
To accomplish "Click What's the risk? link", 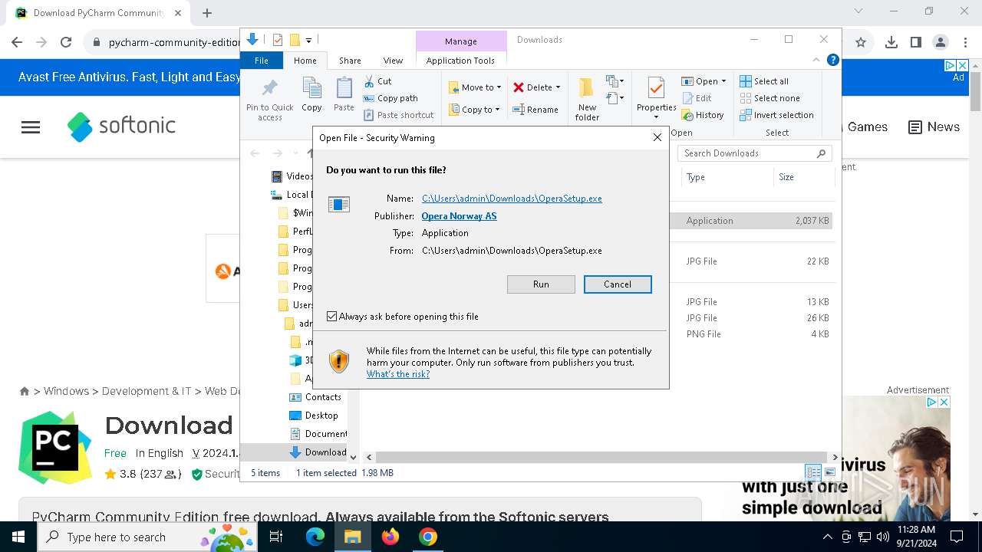I will (x=398, y=374).
